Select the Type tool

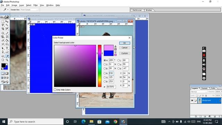point(7,48)
